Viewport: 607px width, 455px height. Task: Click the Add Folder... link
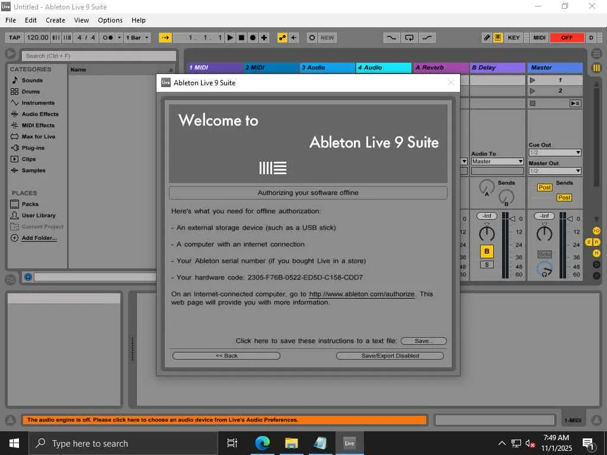pyautogui.click(x=39, y=238)
